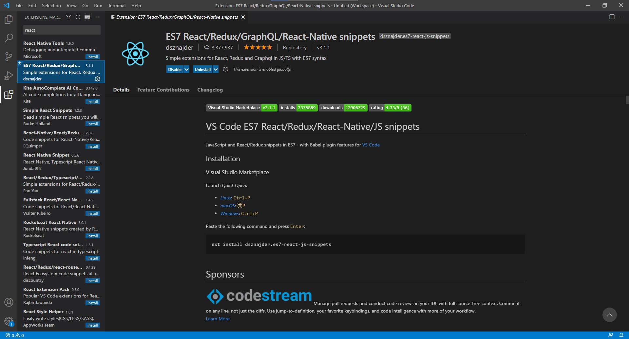Click the scroll-to-top round button

(609, 315)
